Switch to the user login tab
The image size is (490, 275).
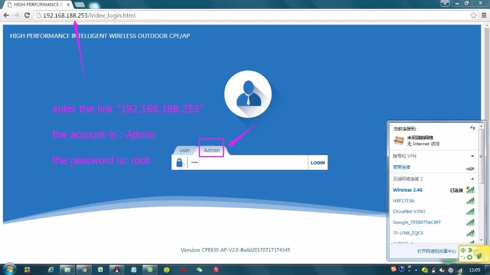tap(185, 150)
